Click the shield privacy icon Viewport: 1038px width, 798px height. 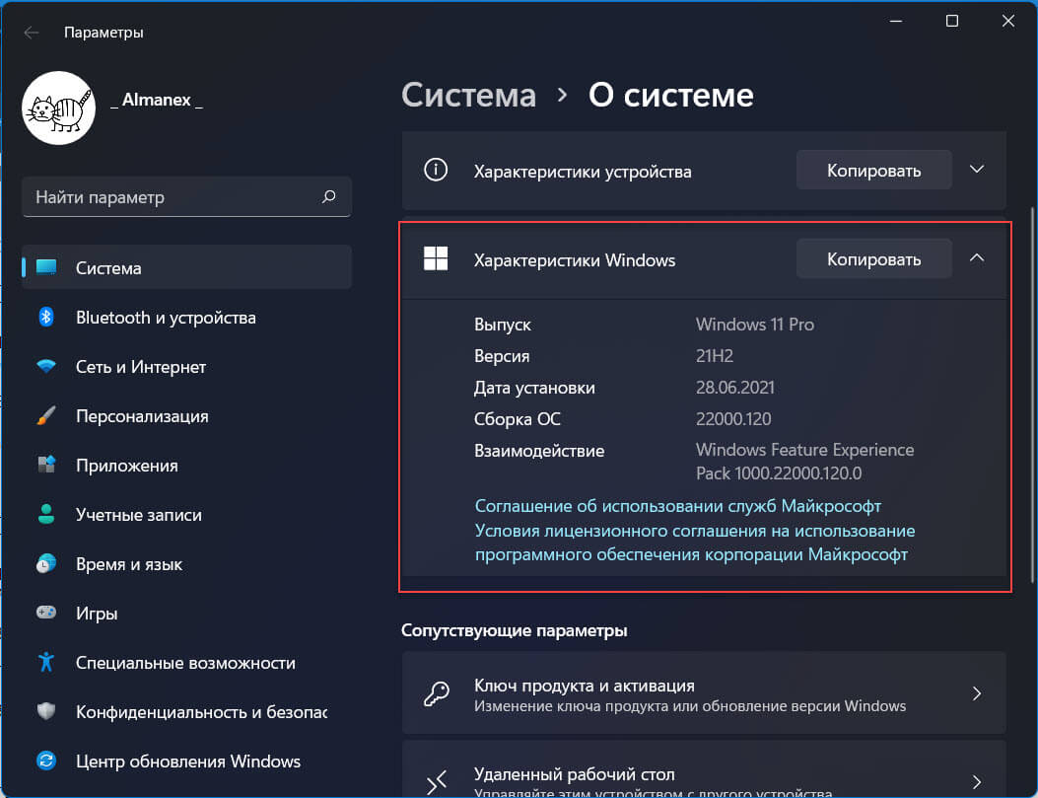coord(46,712)
